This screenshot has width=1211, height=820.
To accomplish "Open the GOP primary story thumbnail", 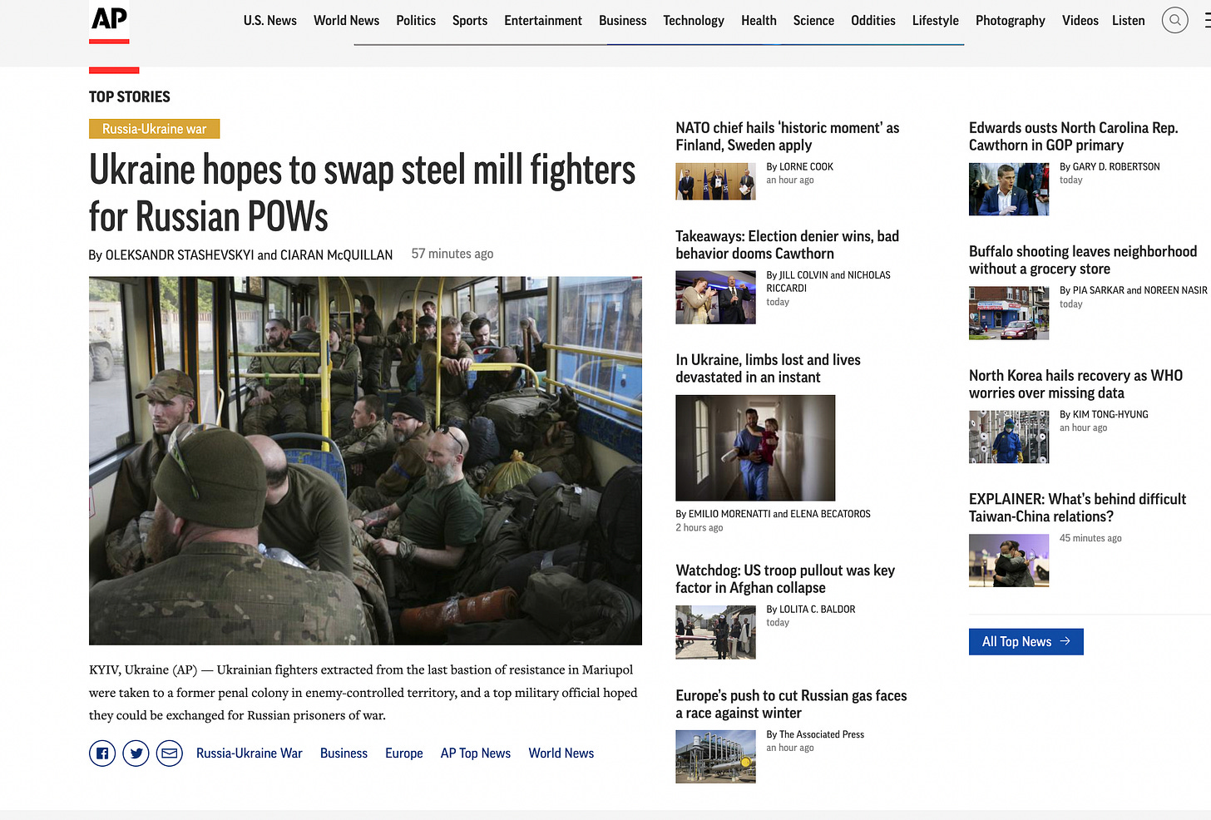I will pos(1009,190).
